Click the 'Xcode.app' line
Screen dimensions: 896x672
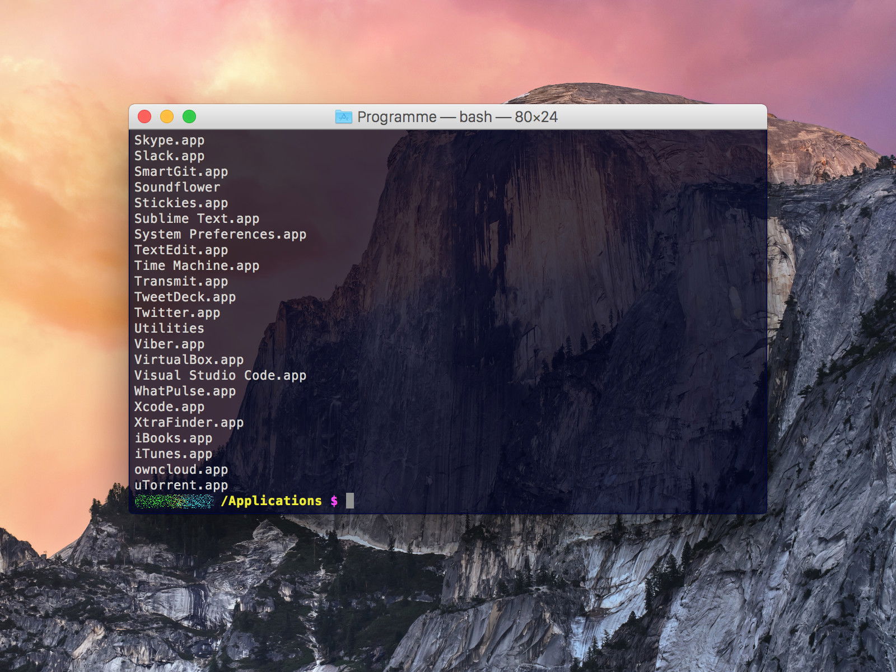click(x=169, y=407)
